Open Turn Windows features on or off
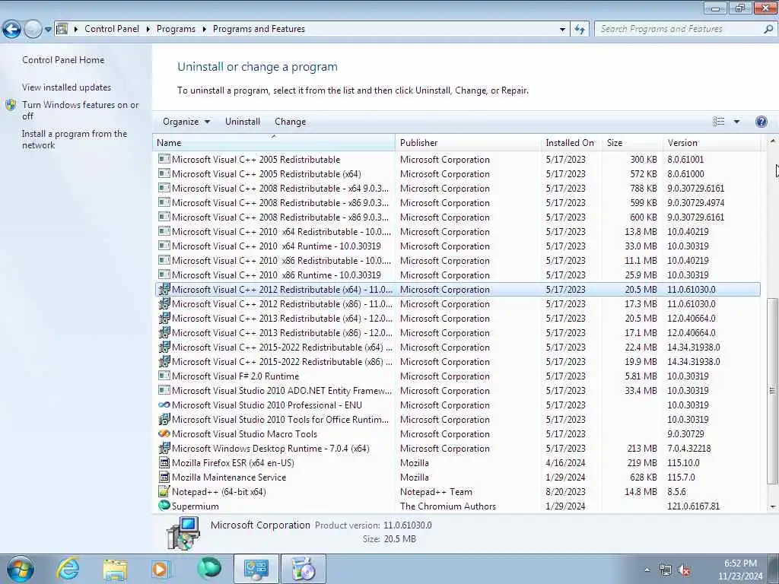The image size is (779, 584). coord(81,110)
